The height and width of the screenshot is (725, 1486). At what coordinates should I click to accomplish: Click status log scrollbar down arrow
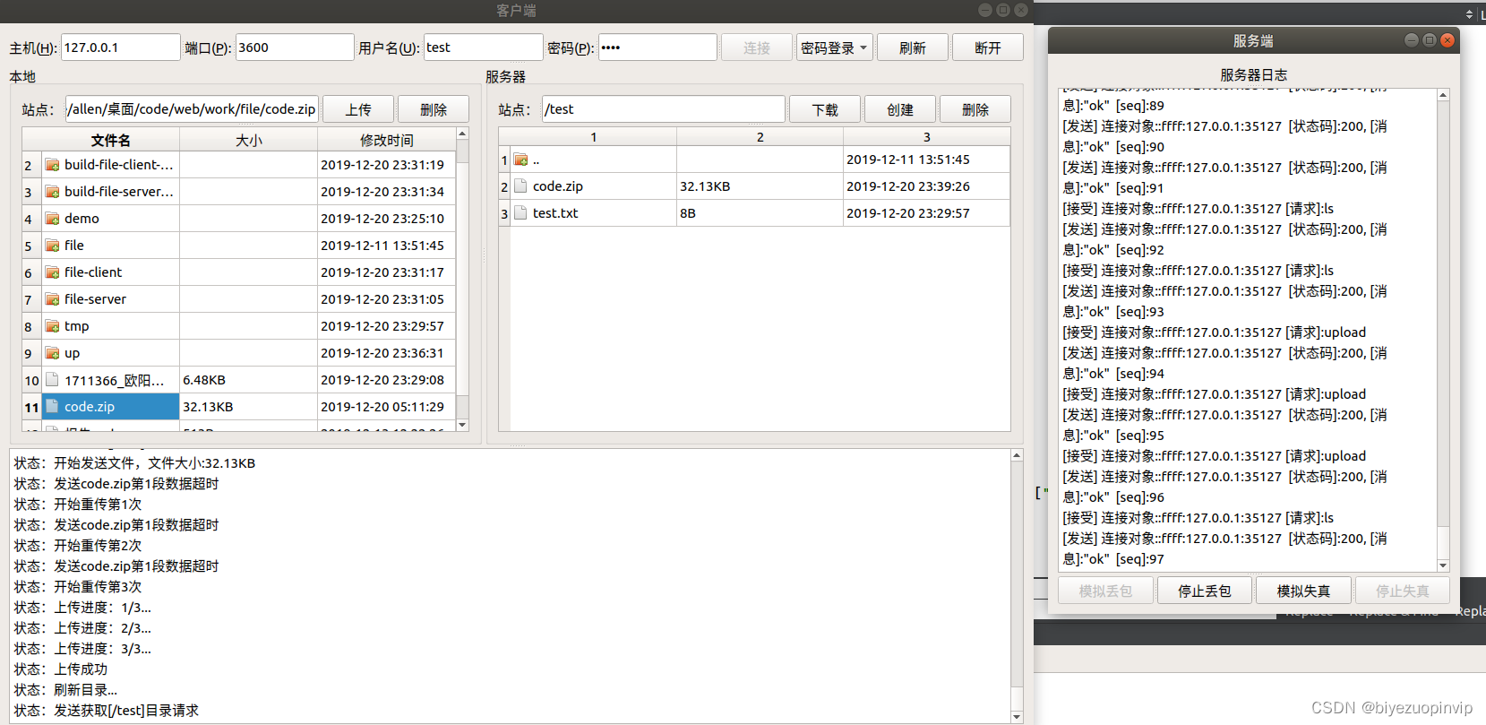click(1017, 716)
